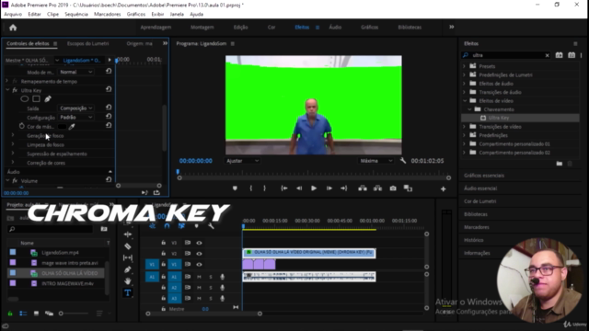
Task: Open the button editor plus icon
Action: coord(444,189)
